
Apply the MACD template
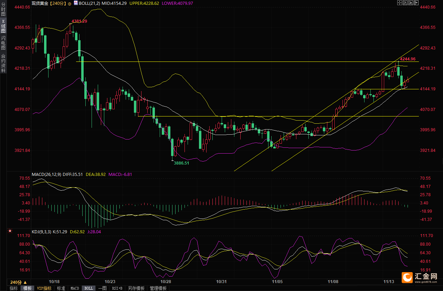(75, 288)
